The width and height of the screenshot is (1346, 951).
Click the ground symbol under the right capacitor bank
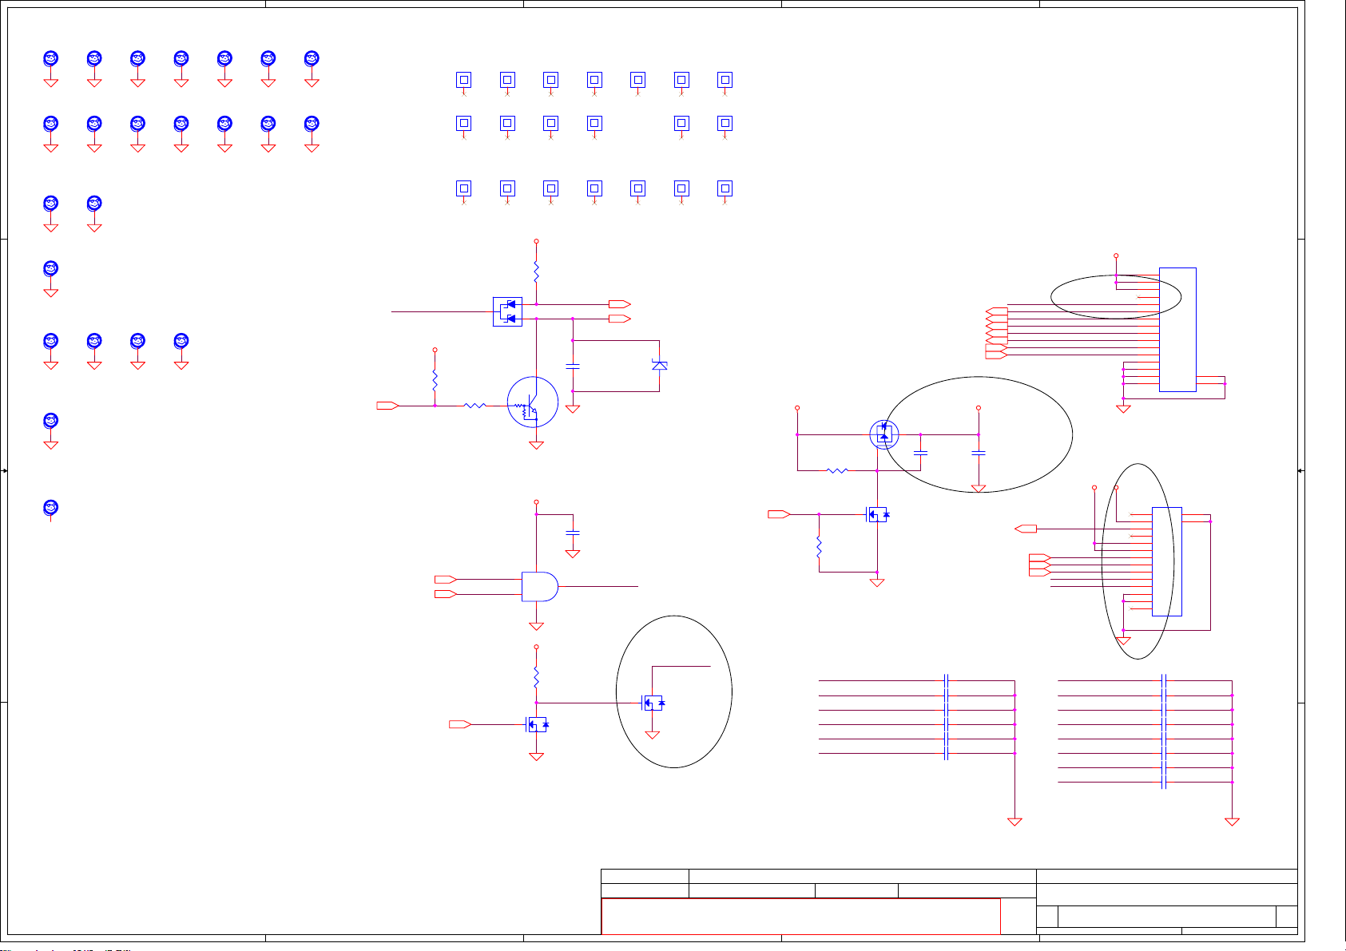(x=1232, y=821)
